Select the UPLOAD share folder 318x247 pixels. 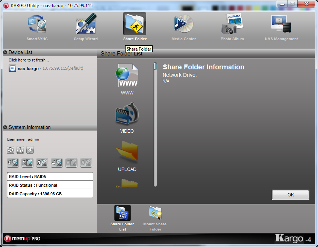(x=127, y=156)
